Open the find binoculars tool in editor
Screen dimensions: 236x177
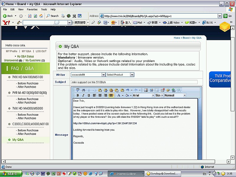coord(83,90)
